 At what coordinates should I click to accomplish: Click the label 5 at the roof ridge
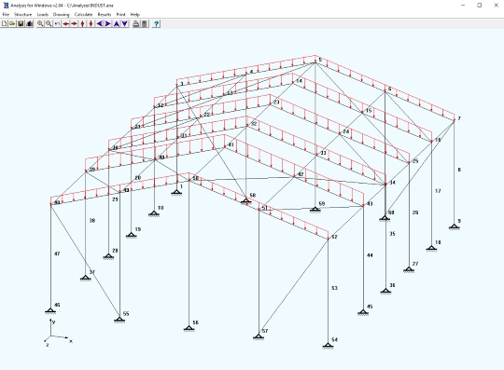tap(320, 60)
